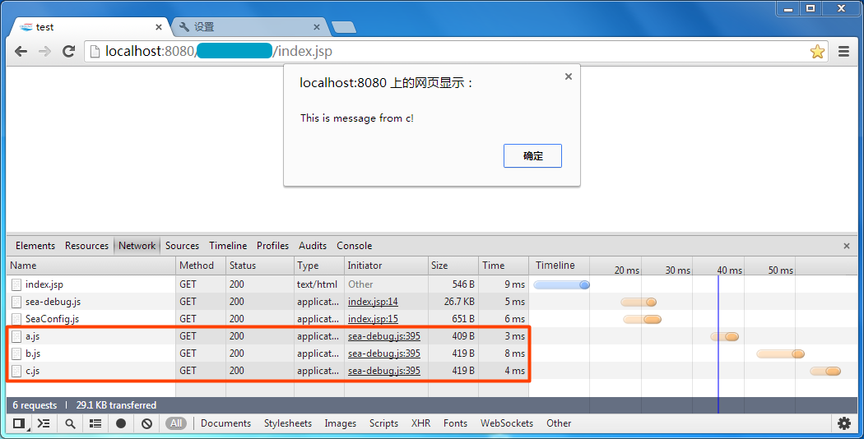Sort by the Initiator column header
The height and width of the screenshot is (439, 864).
pos(386,266)
